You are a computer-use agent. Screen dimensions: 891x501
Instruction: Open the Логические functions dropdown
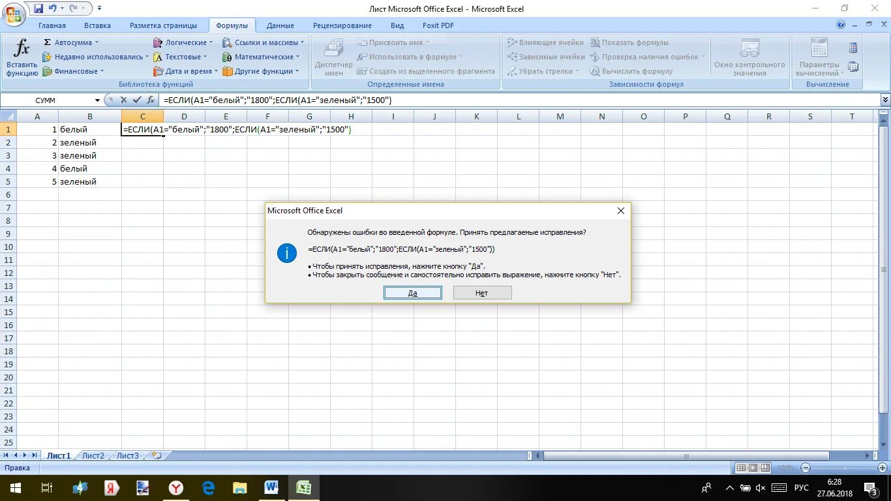coord(183,42)
